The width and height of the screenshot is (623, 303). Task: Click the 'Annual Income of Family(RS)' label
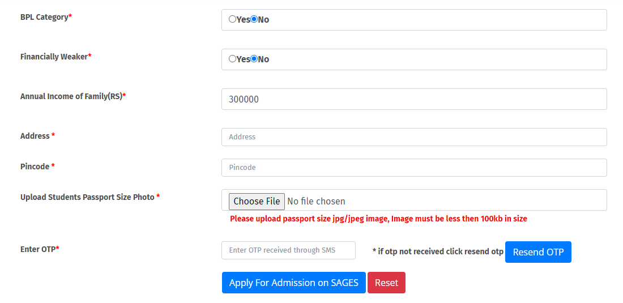click(x=71, y=96)
